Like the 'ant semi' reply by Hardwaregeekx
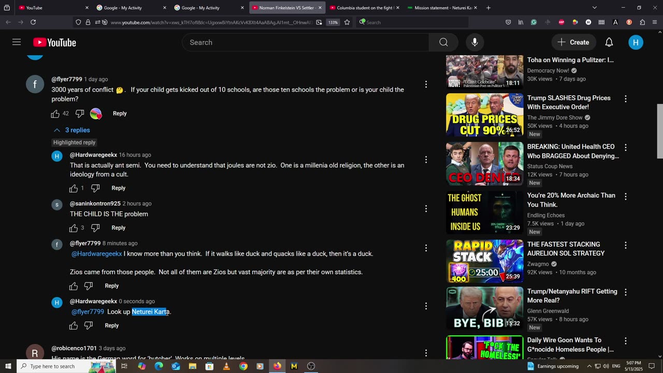This screenshot has height=373, width=663. (x=74, y=188)
